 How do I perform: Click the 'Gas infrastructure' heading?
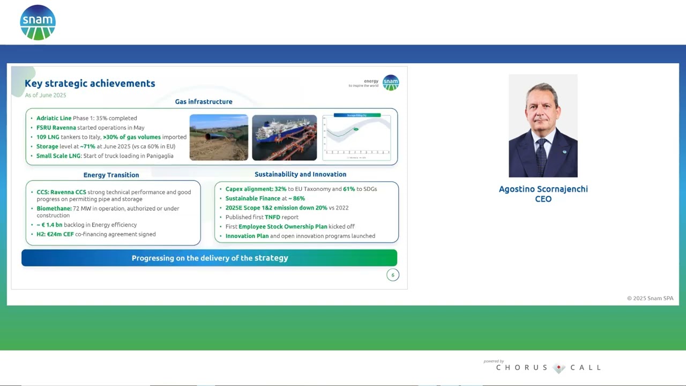pos(204,101)
